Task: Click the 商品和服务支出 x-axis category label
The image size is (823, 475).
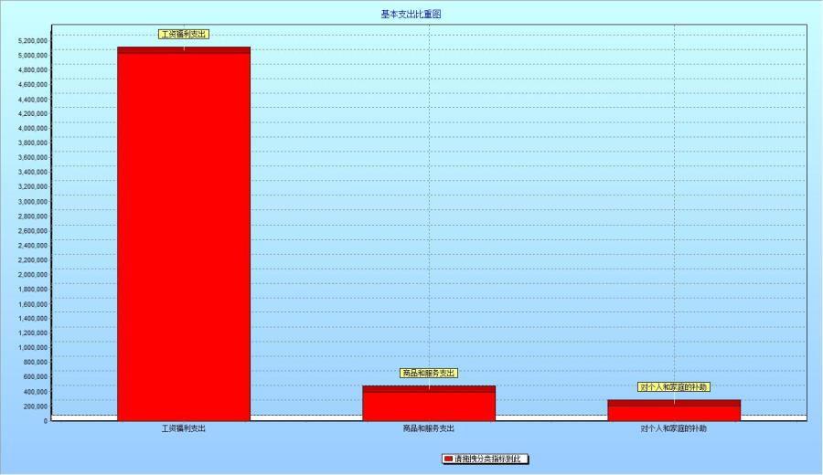Action: pos(429,428)
